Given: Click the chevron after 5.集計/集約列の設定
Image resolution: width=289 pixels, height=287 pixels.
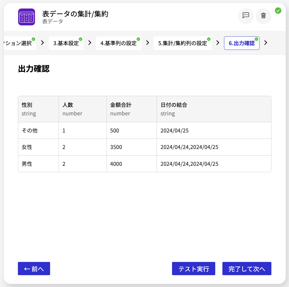Looking at the screenshot, I should 218,43.
